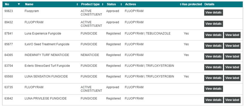Open the INDEMNIFY TURF NEMATICIDE label
Image resolution: width=245 pixels, height=107 pixels.
click(232, 57)
